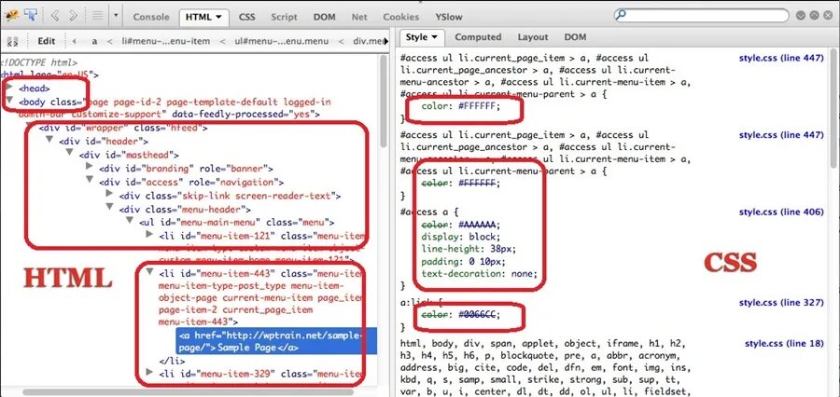Open the main DOM panel tab
The height and width of the screenshot is (397, 840).
tap(324, 17)
